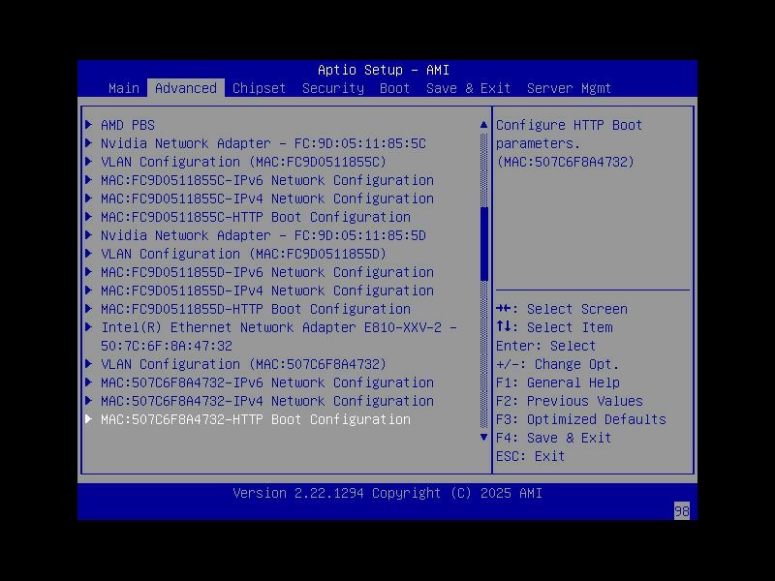This screenshot has width=775, height=581.
Task: Click the F3: Optimized Defaults hint
Action: coord(580,419)
